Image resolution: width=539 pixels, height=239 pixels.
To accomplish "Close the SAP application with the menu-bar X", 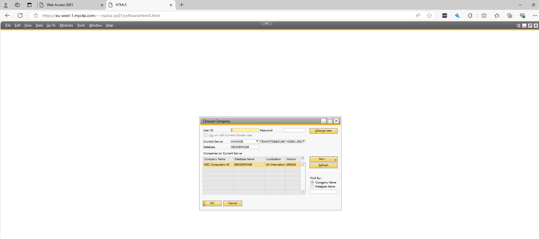I will pyautogui.click(x=536, y=26).
